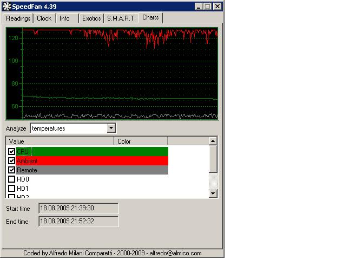343x258 pixels.
Task: Click the 80 axis label on chart
Action: point(15,83)
